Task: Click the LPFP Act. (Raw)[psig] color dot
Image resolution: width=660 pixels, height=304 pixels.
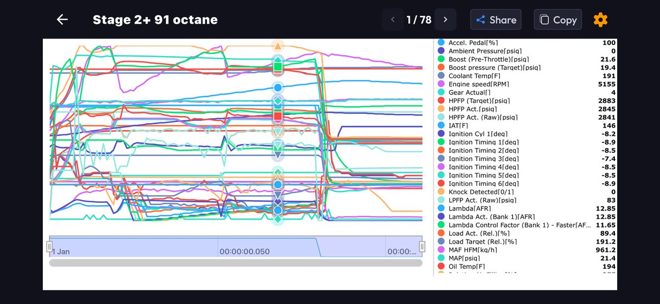Action: 441,200
